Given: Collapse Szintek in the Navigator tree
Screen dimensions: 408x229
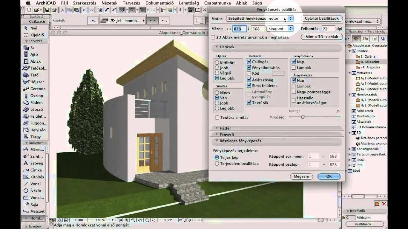Looking at the screenshot, I should coord(350,51).
